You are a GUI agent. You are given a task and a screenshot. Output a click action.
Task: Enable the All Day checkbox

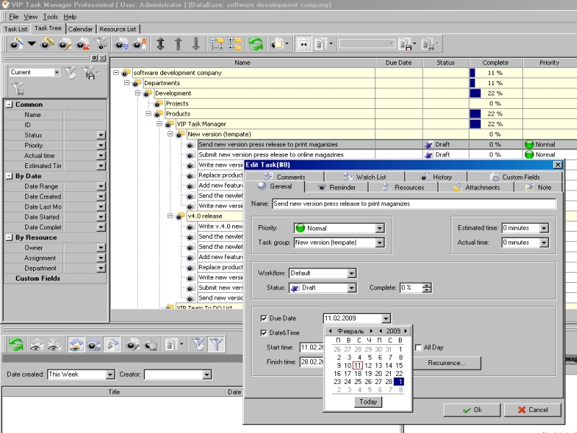(418, 348)
